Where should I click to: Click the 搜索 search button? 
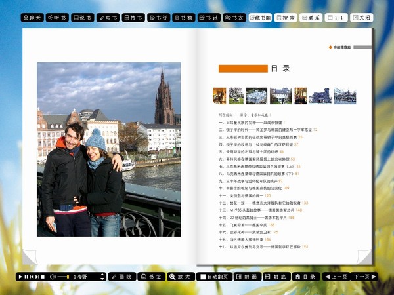click(x=286, y=18)
